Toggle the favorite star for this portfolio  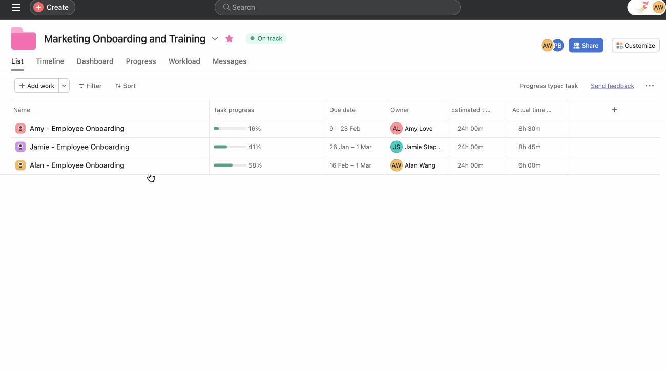229,38
